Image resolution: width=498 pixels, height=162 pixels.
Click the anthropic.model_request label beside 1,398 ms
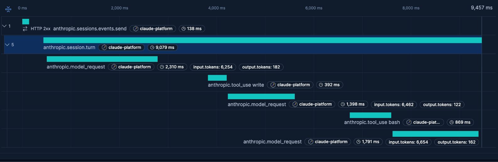click(x=257, y=104)
